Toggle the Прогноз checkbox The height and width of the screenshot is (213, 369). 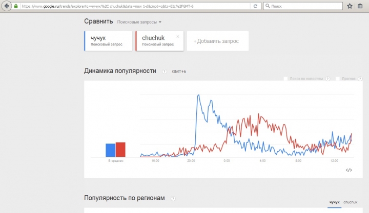[x=337, y=79]
